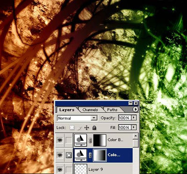Toggle Lock position move icon
This screenshot has width=187, height=174.
86,128
